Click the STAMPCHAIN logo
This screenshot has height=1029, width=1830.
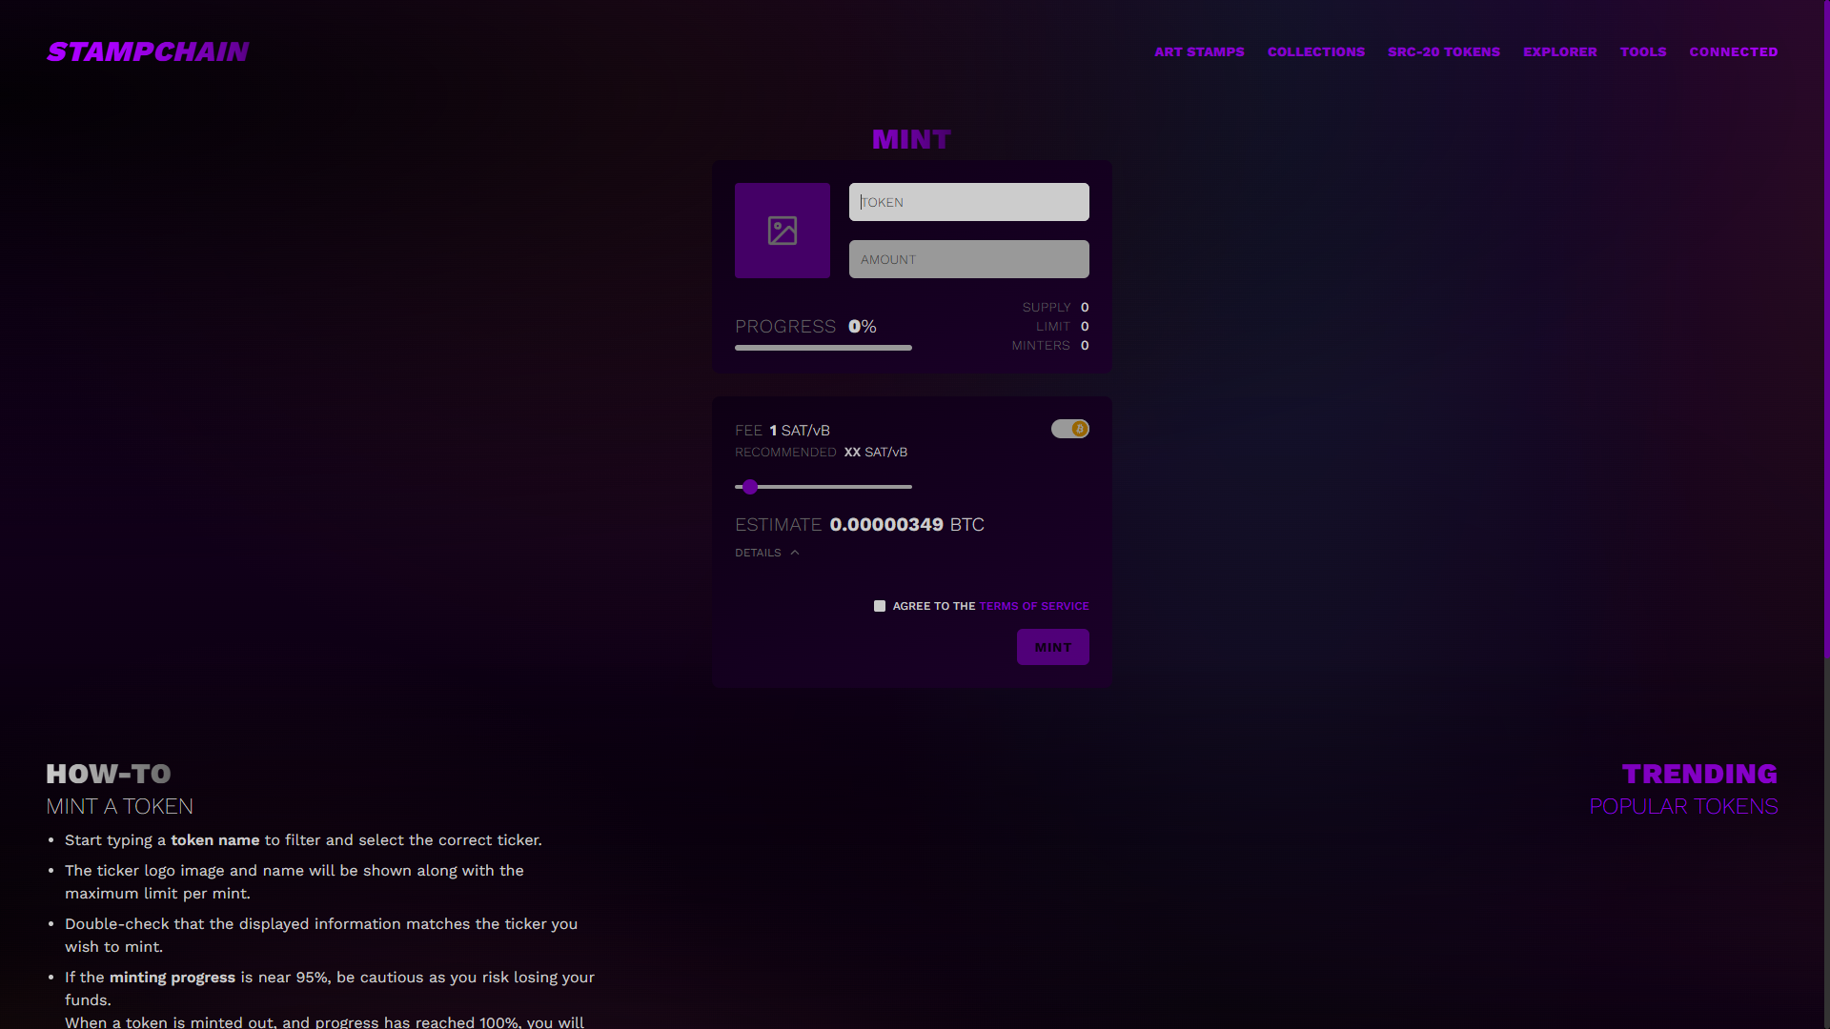point(147,51)
